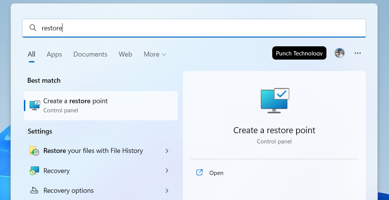Image resolution: width=389 pixels, height=200 pixels.
Task: Expand the More dropdown
Action: pos(155,54)
